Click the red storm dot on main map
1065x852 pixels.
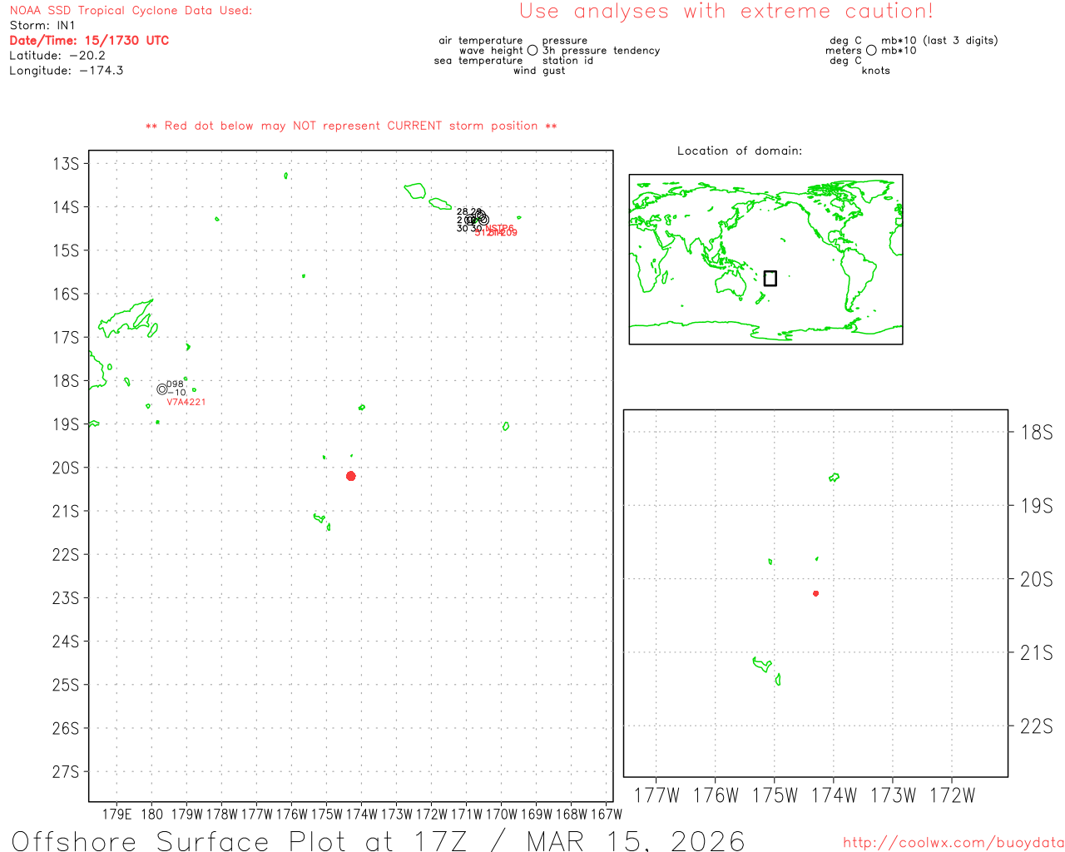(351, 476)
